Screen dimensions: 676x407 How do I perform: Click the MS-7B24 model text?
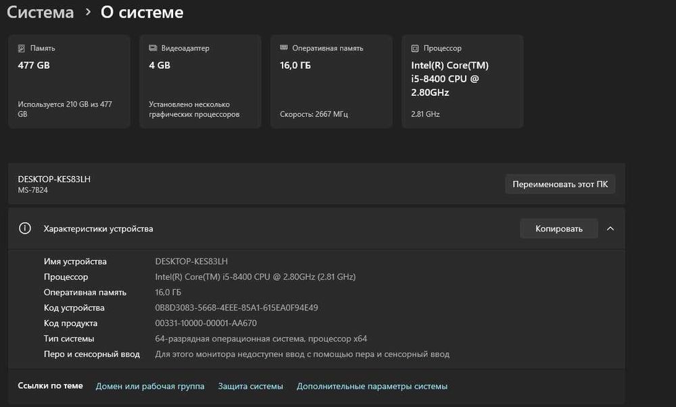pyautogui.click(x=32, y=190)
